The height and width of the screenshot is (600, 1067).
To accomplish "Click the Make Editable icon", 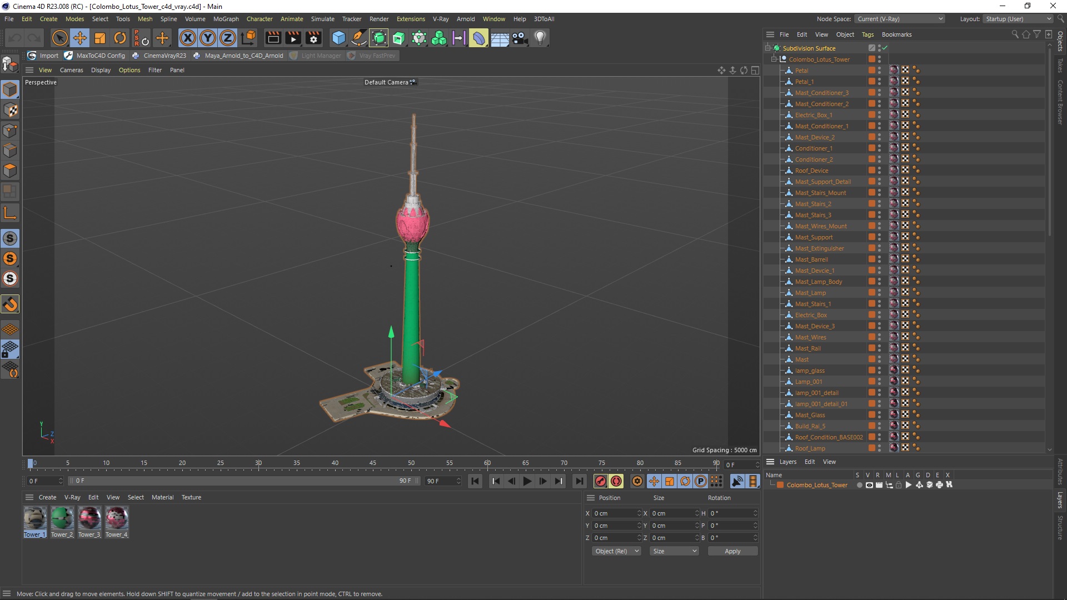I will coord(10,64).
